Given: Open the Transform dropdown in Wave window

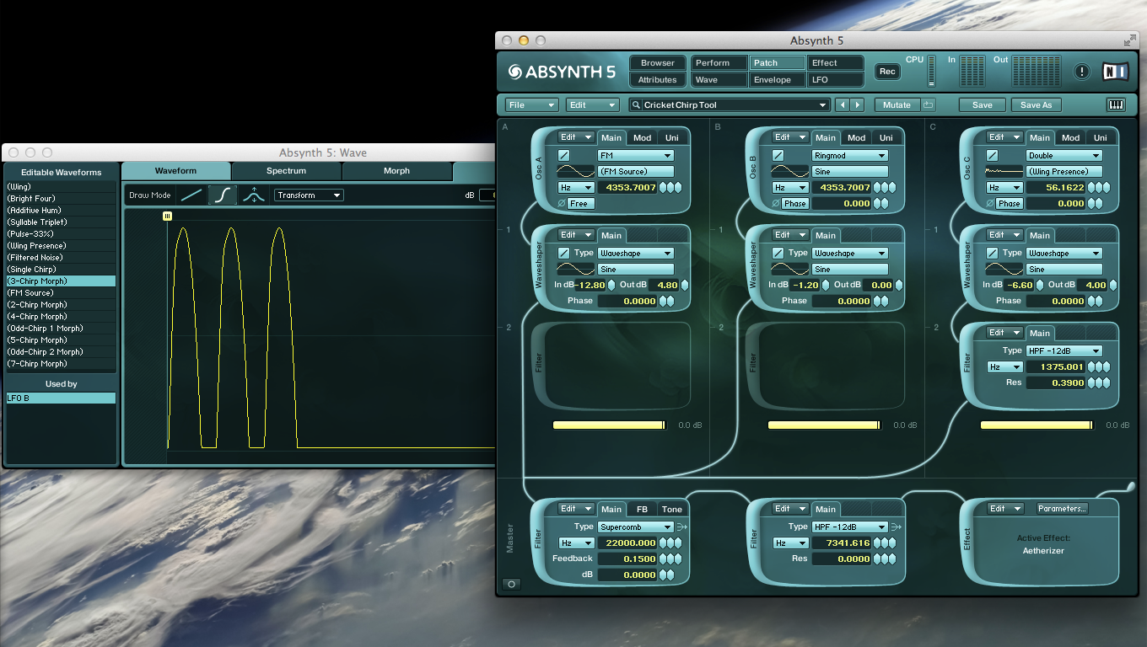Looking at the screenshot, I should point(309,195).
